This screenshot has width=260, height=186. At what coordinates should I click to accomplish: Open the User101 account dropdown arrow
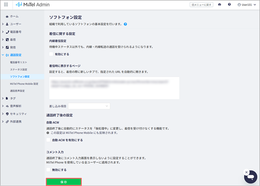click(255, 5)
